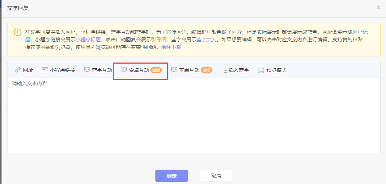Select the 安卓互动 toolbar label
The width and height of the screenshot is (386, 184).
[x=139, y=70]
